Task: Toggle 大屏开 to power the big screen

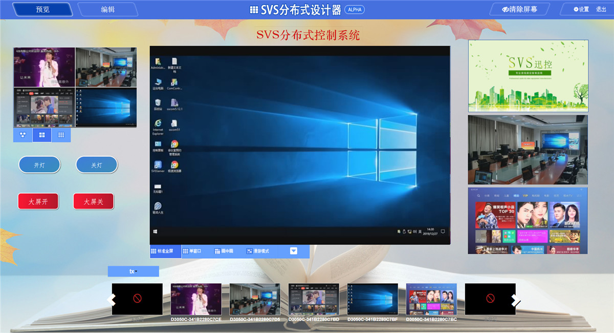Action: click(x=38, y=201)
